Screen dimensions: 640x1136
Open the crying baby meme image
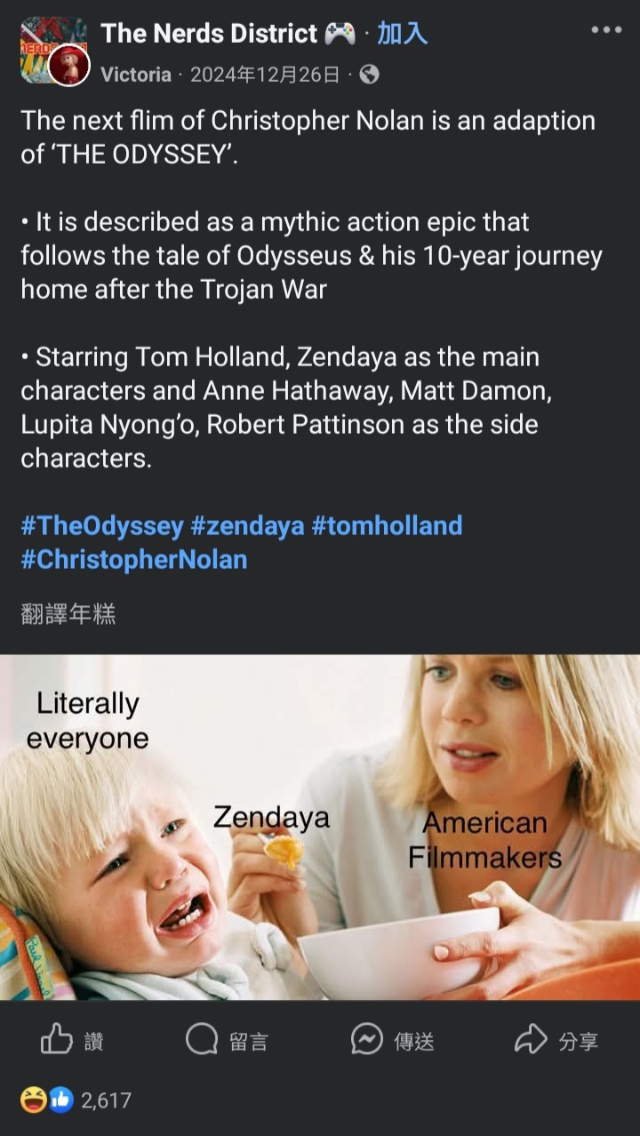(320, 827)
